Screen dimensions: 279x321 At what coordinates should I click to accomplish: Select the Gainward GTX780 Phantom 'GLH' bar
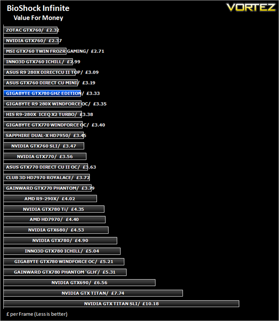pos(65,272)
